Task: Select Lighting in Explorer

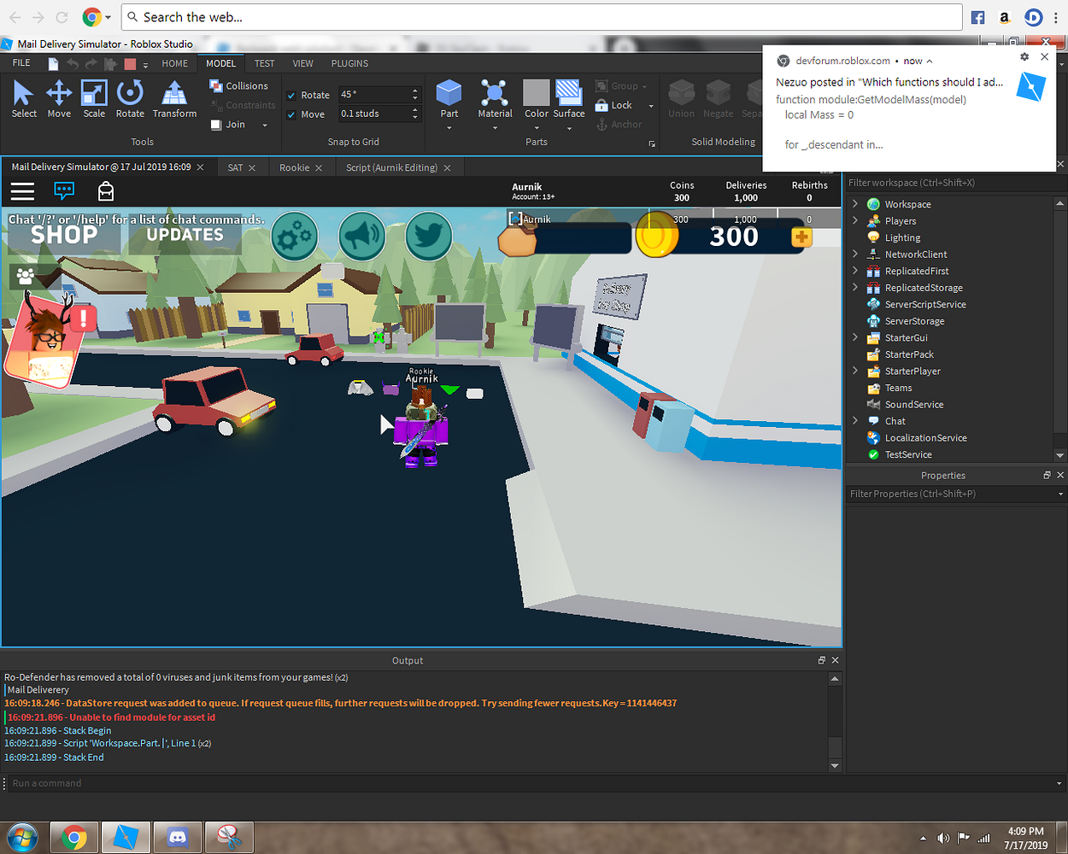Action: coord(902,237)
